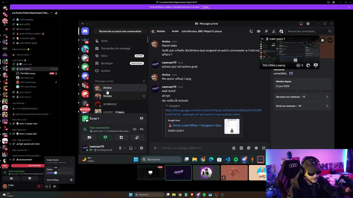Image resolution: width=353 pixels, height=198 pixels.
Task: Open the Snowy conversation
Action: coord(120,96)
